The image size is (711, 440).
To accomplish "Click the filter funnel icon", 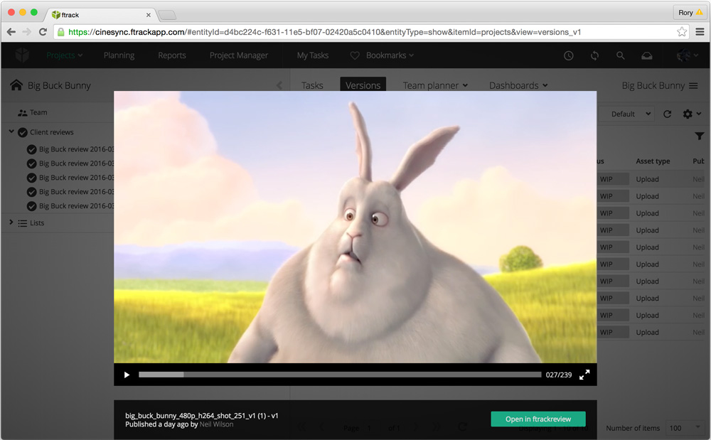I will 700,136.
